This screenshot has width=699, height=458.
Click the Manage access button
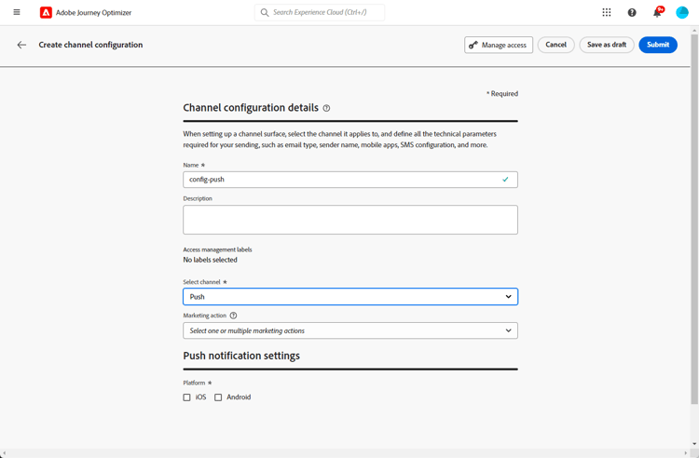(499, 45)
